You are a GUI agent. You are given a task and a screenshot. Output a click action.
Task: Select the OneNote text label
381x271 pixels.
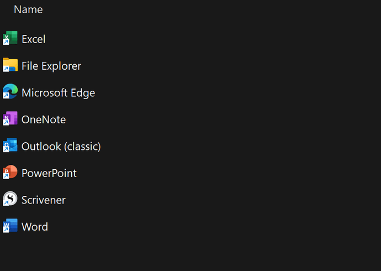44,119
